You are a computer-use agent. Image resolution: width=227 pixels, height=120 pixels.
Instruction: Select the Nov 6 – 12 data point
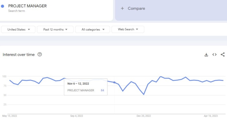(114, 82)
